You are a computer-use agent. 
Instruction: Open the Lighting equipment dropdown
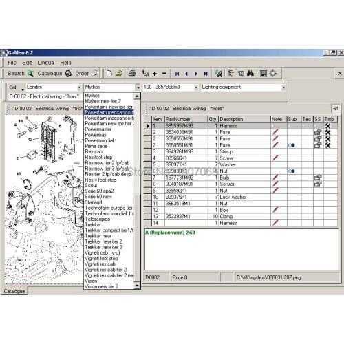[x=283, y=87]
